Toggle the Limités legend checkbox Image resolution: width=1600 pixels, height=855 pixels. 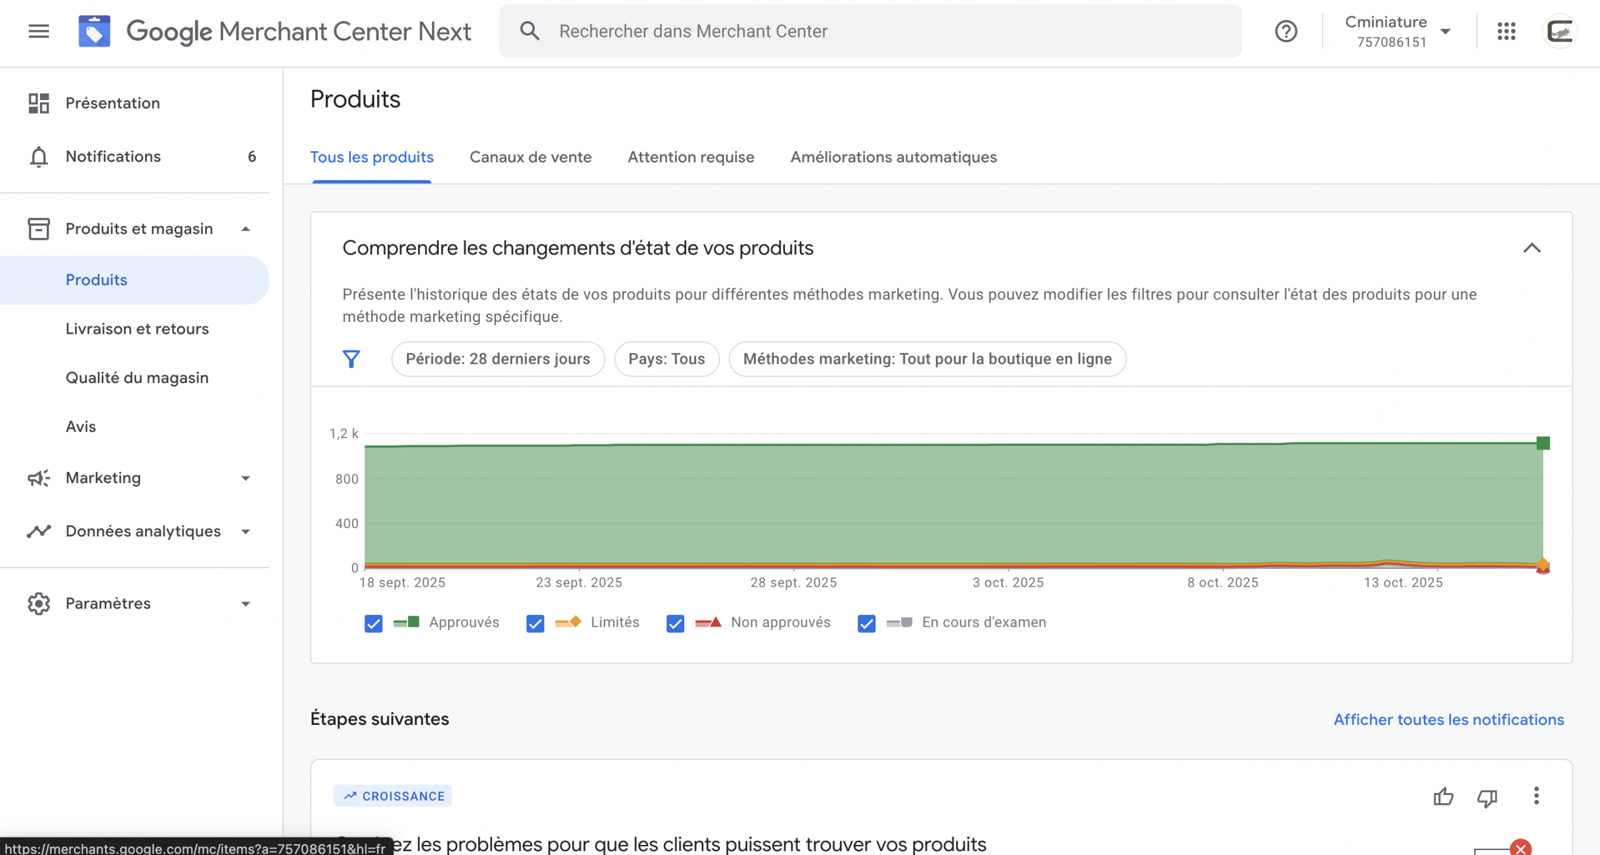tap(535, 623)
